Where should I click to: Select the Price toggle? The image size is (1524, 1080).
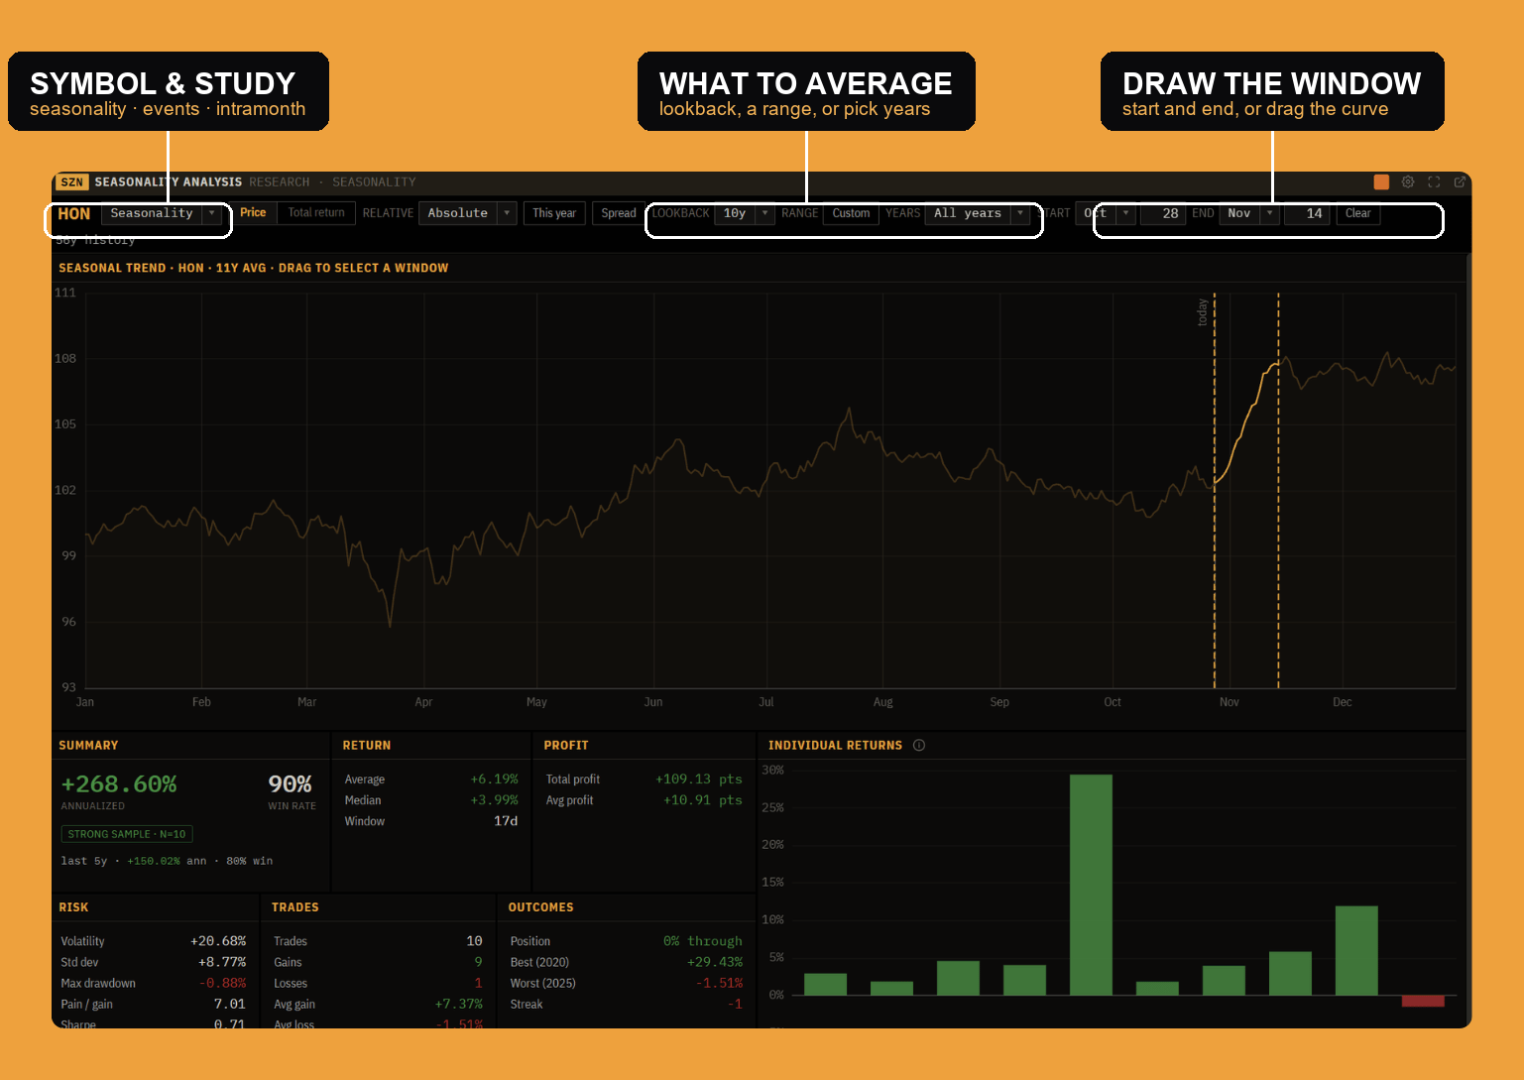coord(253,213)
